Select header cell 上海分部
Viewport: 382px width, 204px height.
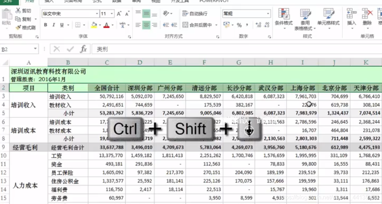click(303, 88)
